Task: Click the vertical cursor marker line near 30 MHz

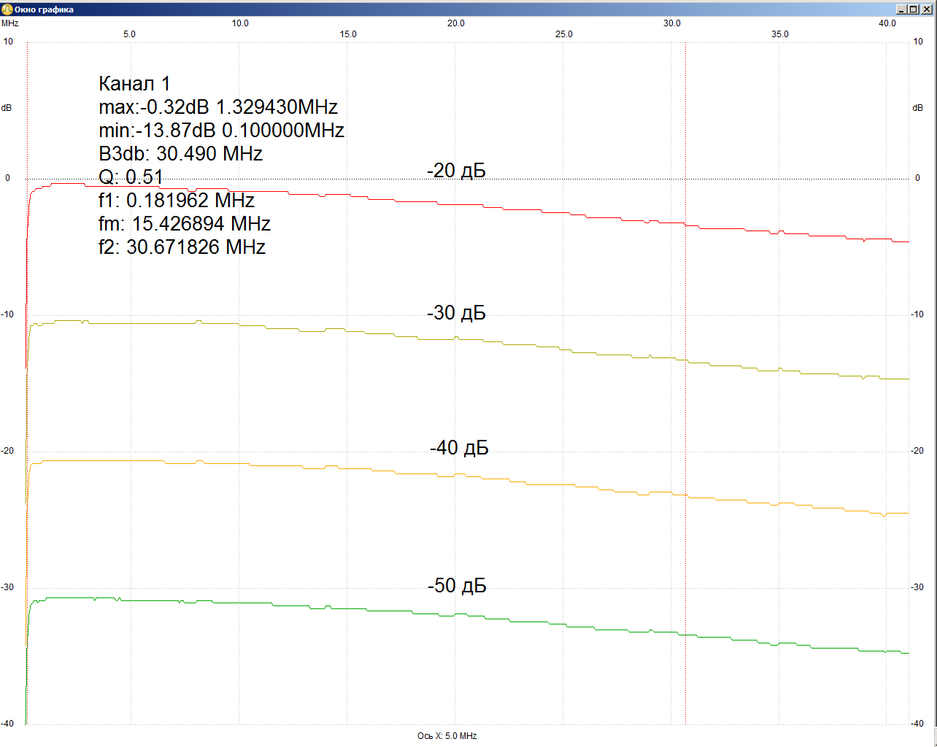Action: tap(685, 383)
